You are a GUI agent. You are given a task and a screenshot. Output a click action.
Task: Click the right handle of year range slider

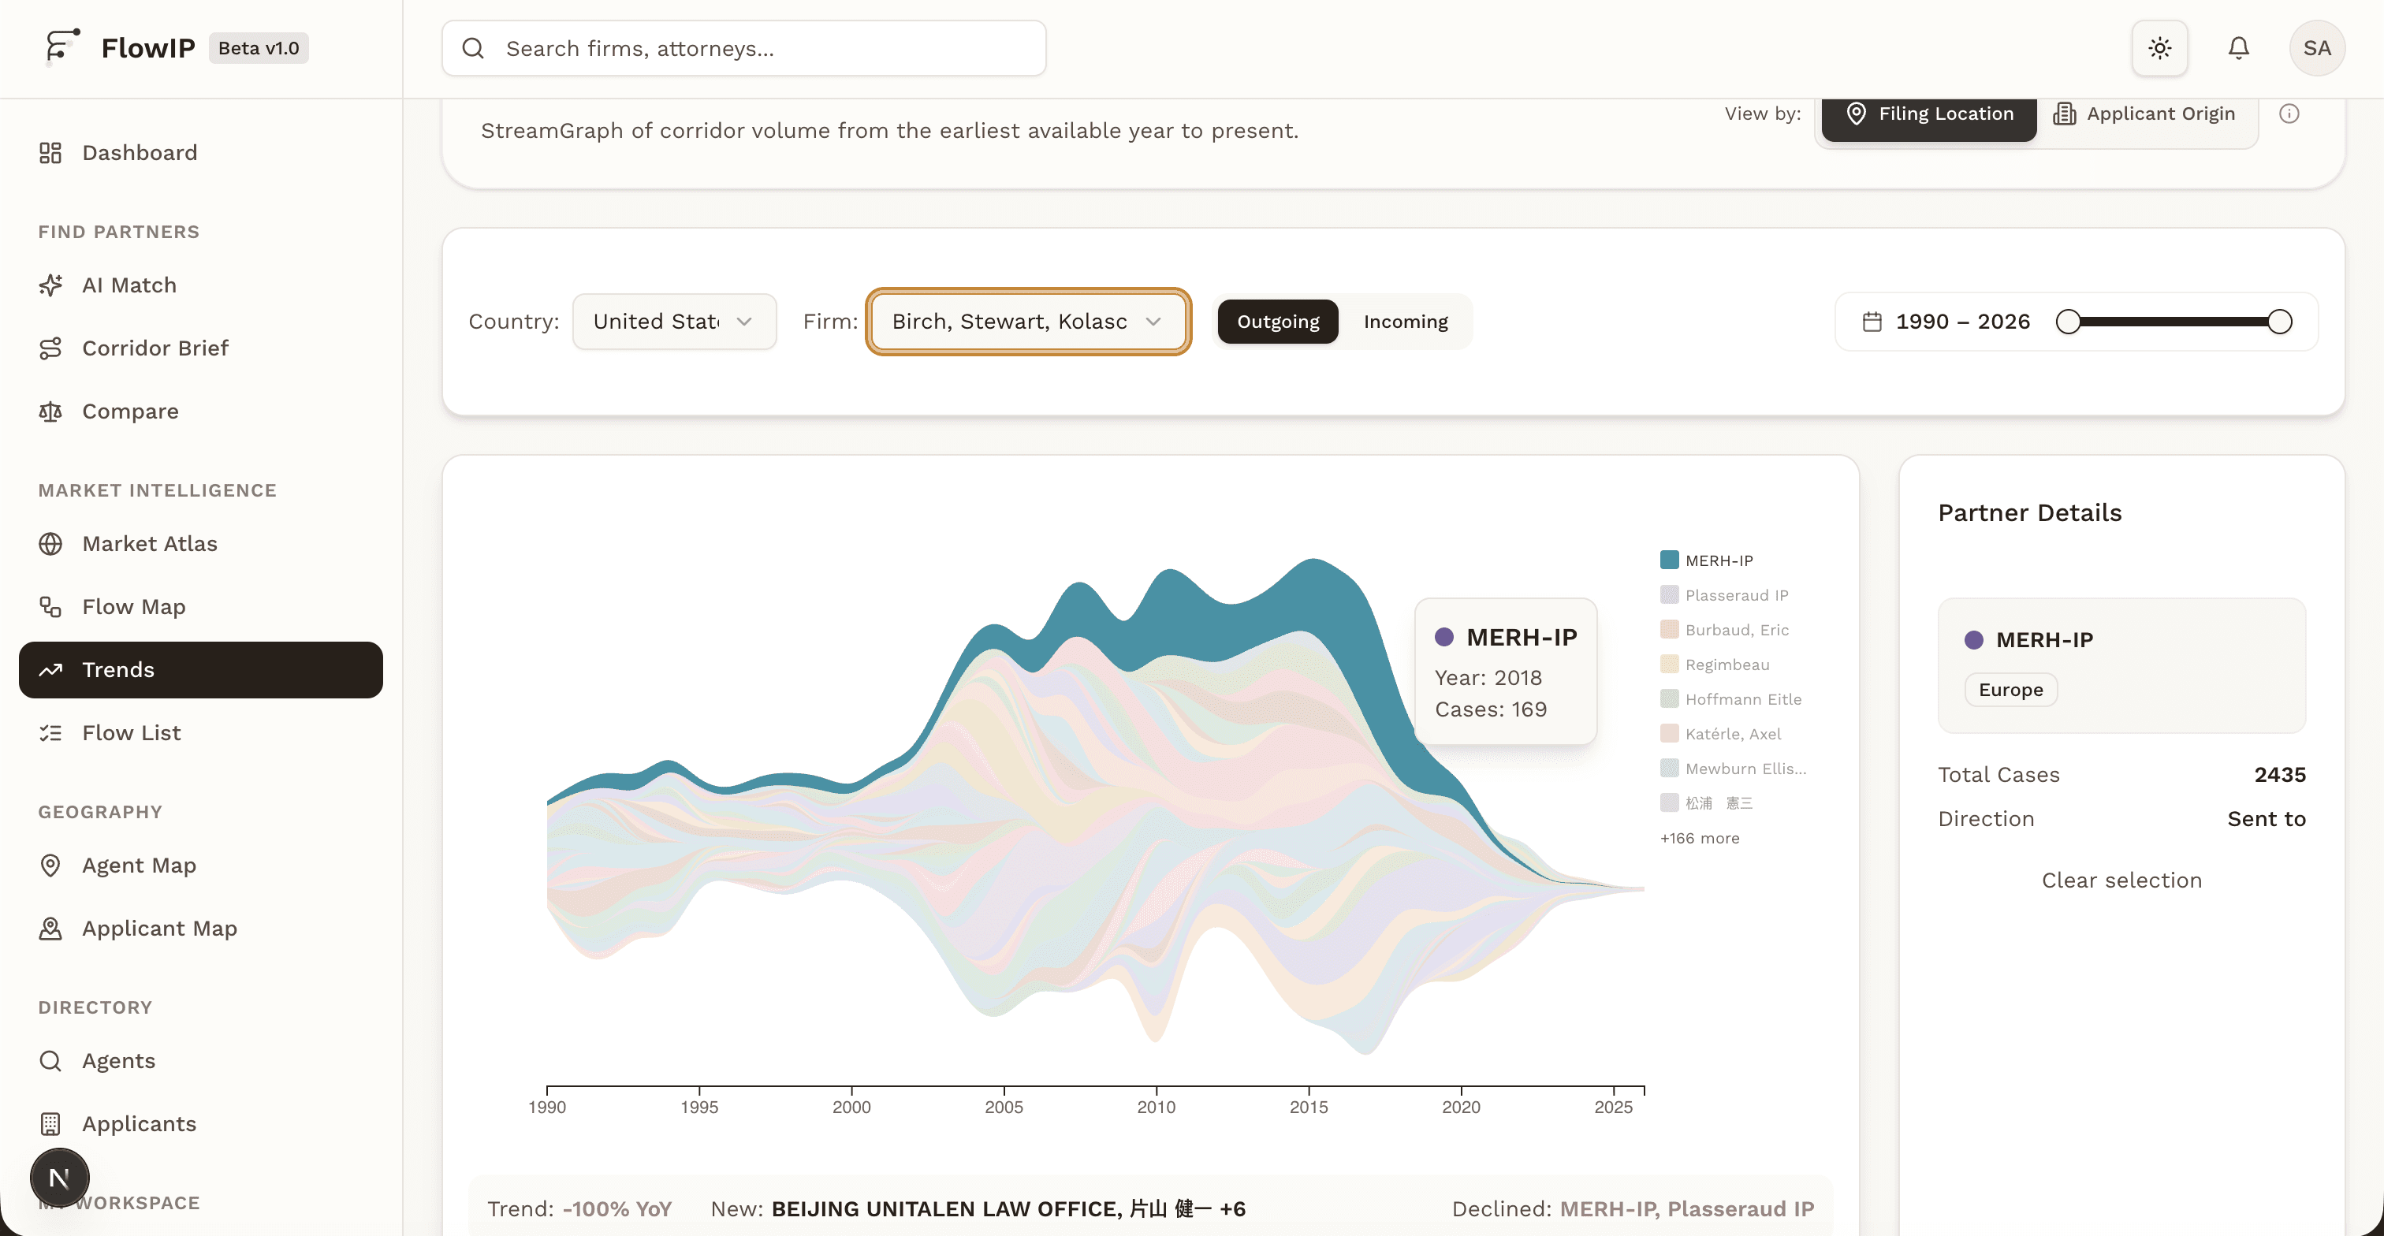coord(2279,321)
